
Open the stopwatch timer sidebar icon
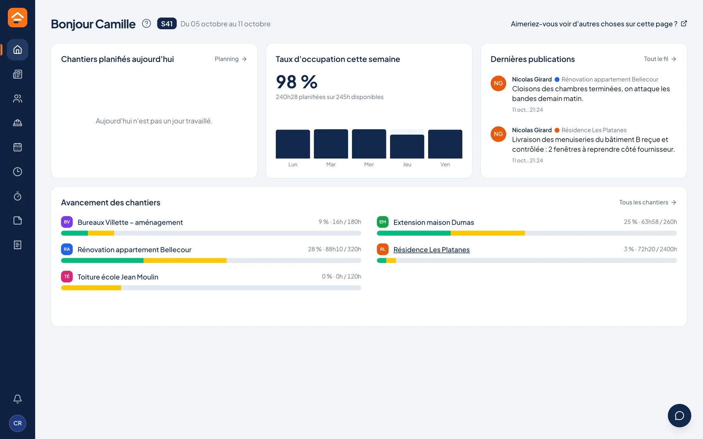click(18, 196)
